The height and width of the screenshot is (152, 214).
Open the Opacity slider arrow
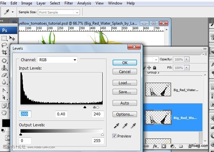coord(187,59)
